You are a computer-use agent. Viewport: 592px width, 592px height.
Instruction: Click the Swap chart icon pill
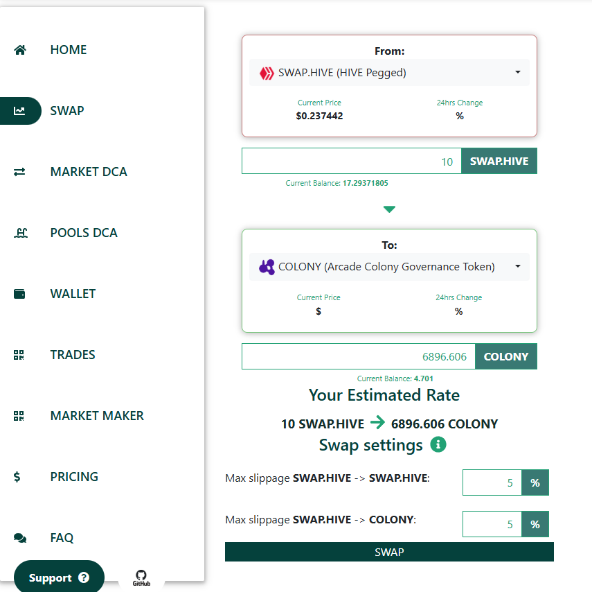click(x=19, y=111)
